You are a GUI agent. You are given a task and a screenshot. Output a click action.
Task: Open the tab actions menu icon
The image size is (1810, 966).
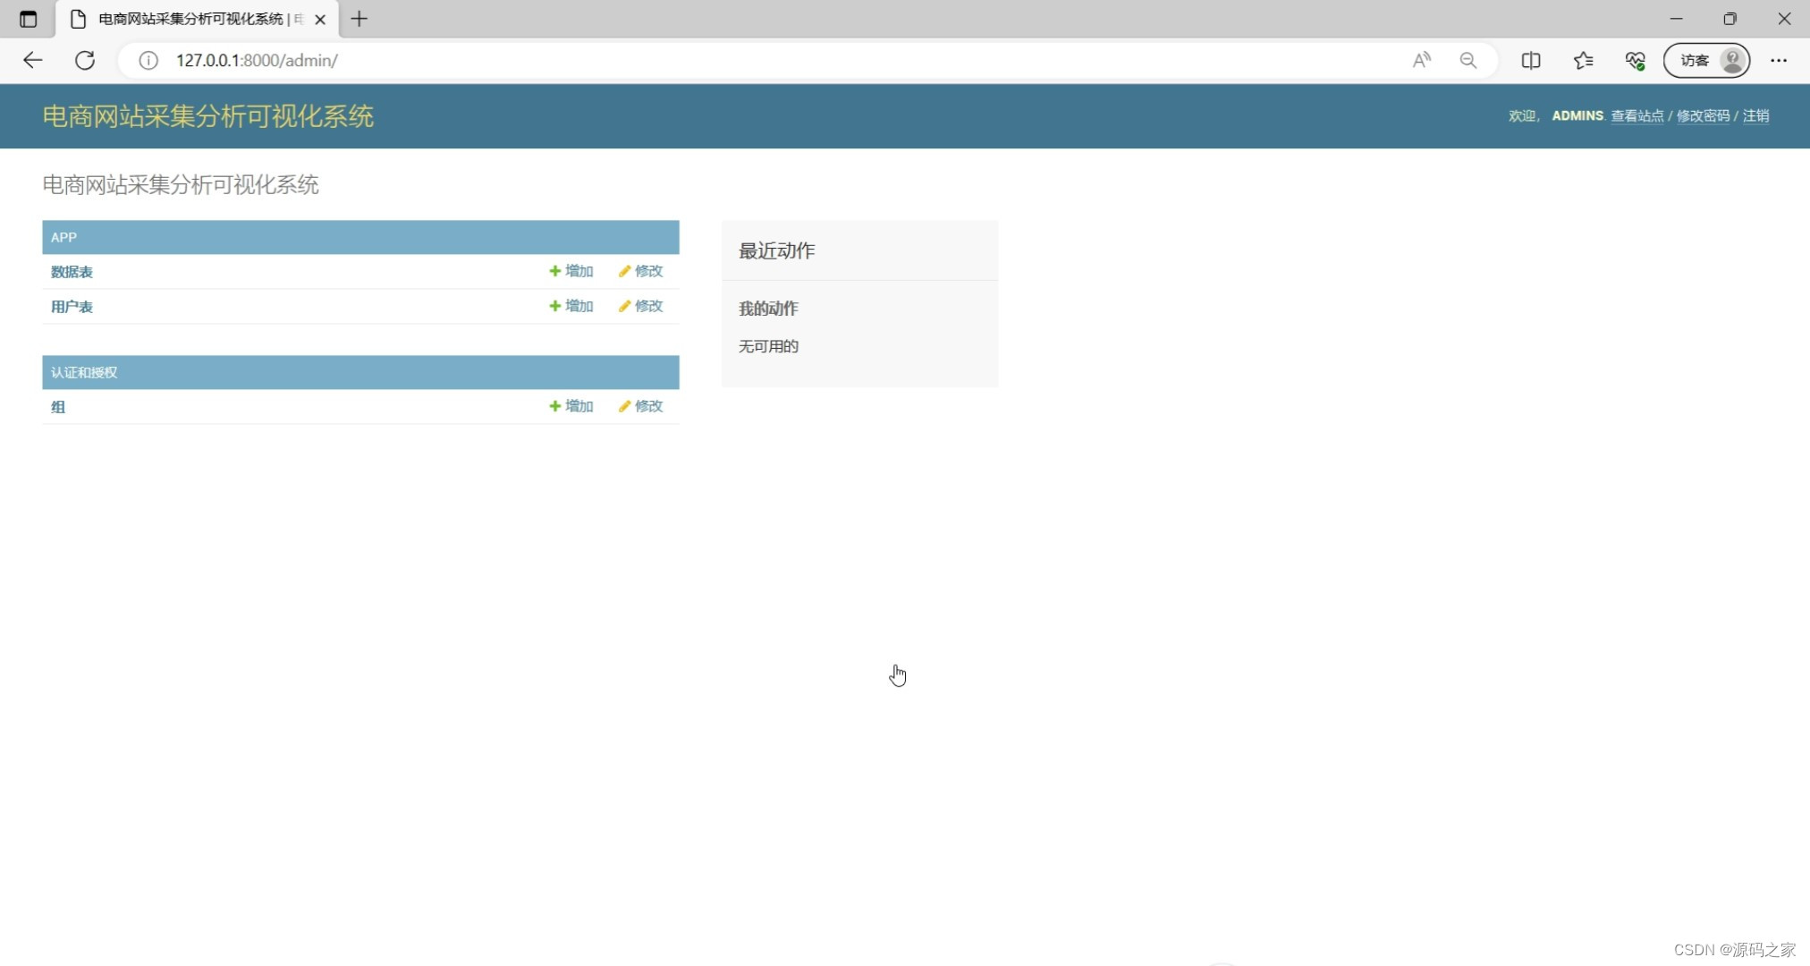pyautogui.click(x=28, y=19)
